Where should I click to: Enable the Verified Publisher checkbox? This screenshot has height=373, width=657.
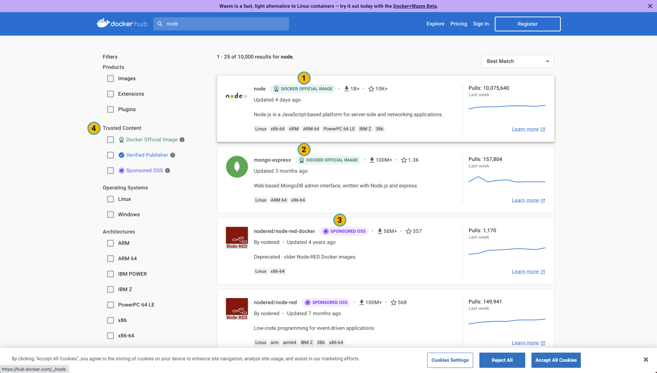[111, 155]
